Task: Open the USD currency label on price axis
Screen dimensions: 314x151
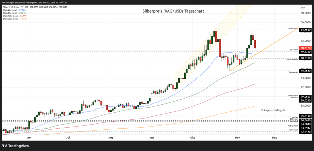Action: point(303,7)
